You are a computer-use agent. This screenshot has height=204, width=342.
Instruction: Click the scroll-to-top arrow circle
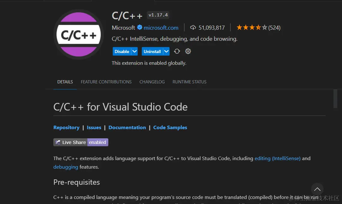pyautogui.click(x=317, y=189)
